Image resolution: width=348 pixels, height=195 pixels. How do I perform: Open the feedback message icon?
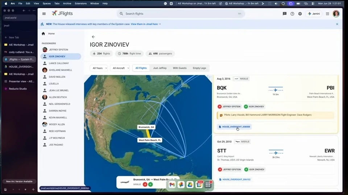click(x=285, y=14)
